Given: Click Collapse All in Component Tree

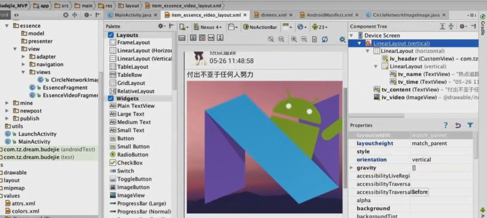Looking at the screenshot, I should tap(451, 26).
